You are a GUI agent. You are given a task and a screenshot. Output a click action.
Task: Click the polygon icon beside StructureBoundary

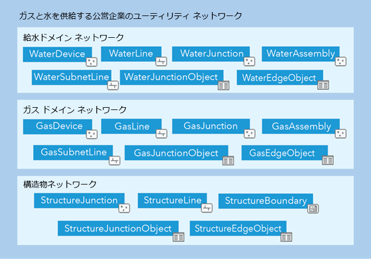(313, 208)
